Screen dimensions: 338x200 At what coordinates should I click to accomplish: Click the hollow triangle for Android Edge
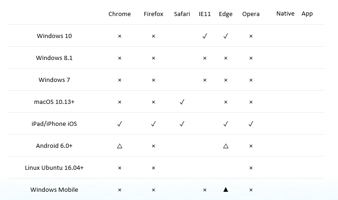click(x=225, y=146)
